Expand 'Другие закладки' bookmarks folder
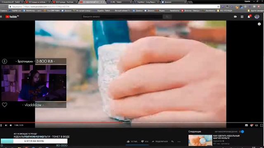Screen dimensions: 264x148 click(x=256, y=11)
